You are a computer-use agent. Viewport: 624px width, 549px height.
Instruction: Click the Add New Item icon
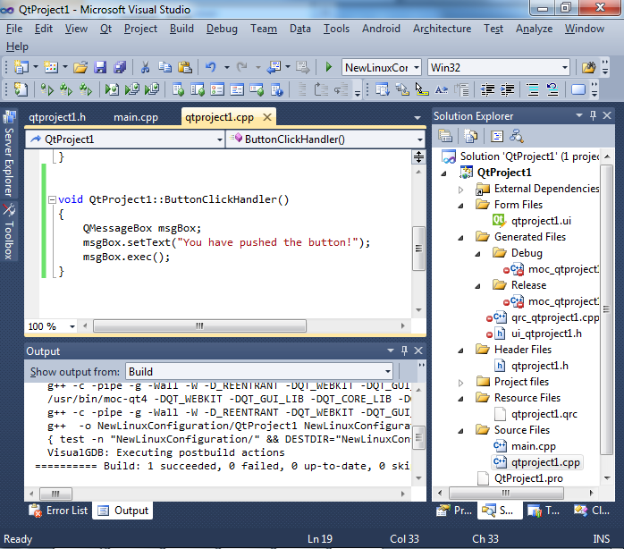[x=51, y=67]
